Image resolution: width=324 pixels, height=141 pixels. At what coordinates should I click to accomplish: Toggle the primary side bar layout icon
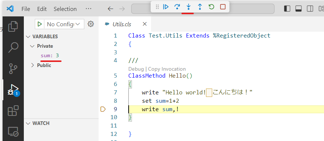click(287, 9)
